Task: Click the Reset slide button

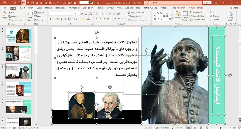Action: tap(38, 16)
